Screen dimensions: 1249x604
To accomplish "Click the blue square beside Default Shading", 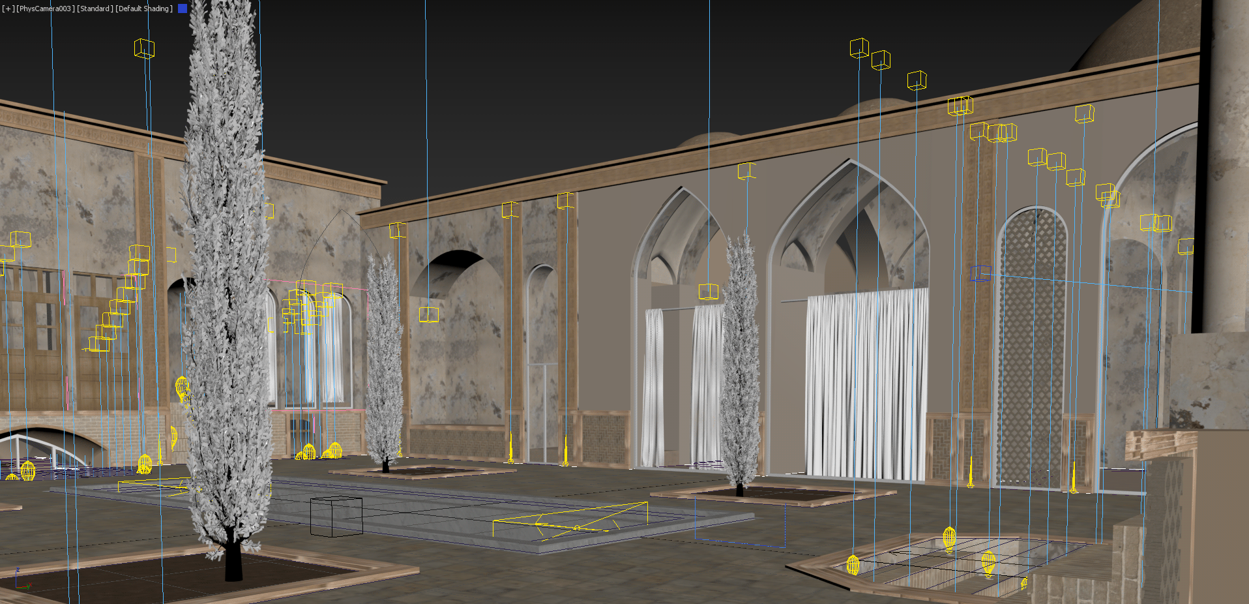I will click(x=183, y=8).
